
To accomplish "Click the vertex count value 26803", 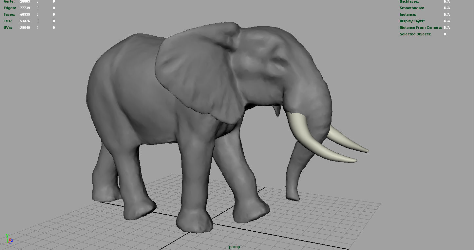I will tap(25, 2).
